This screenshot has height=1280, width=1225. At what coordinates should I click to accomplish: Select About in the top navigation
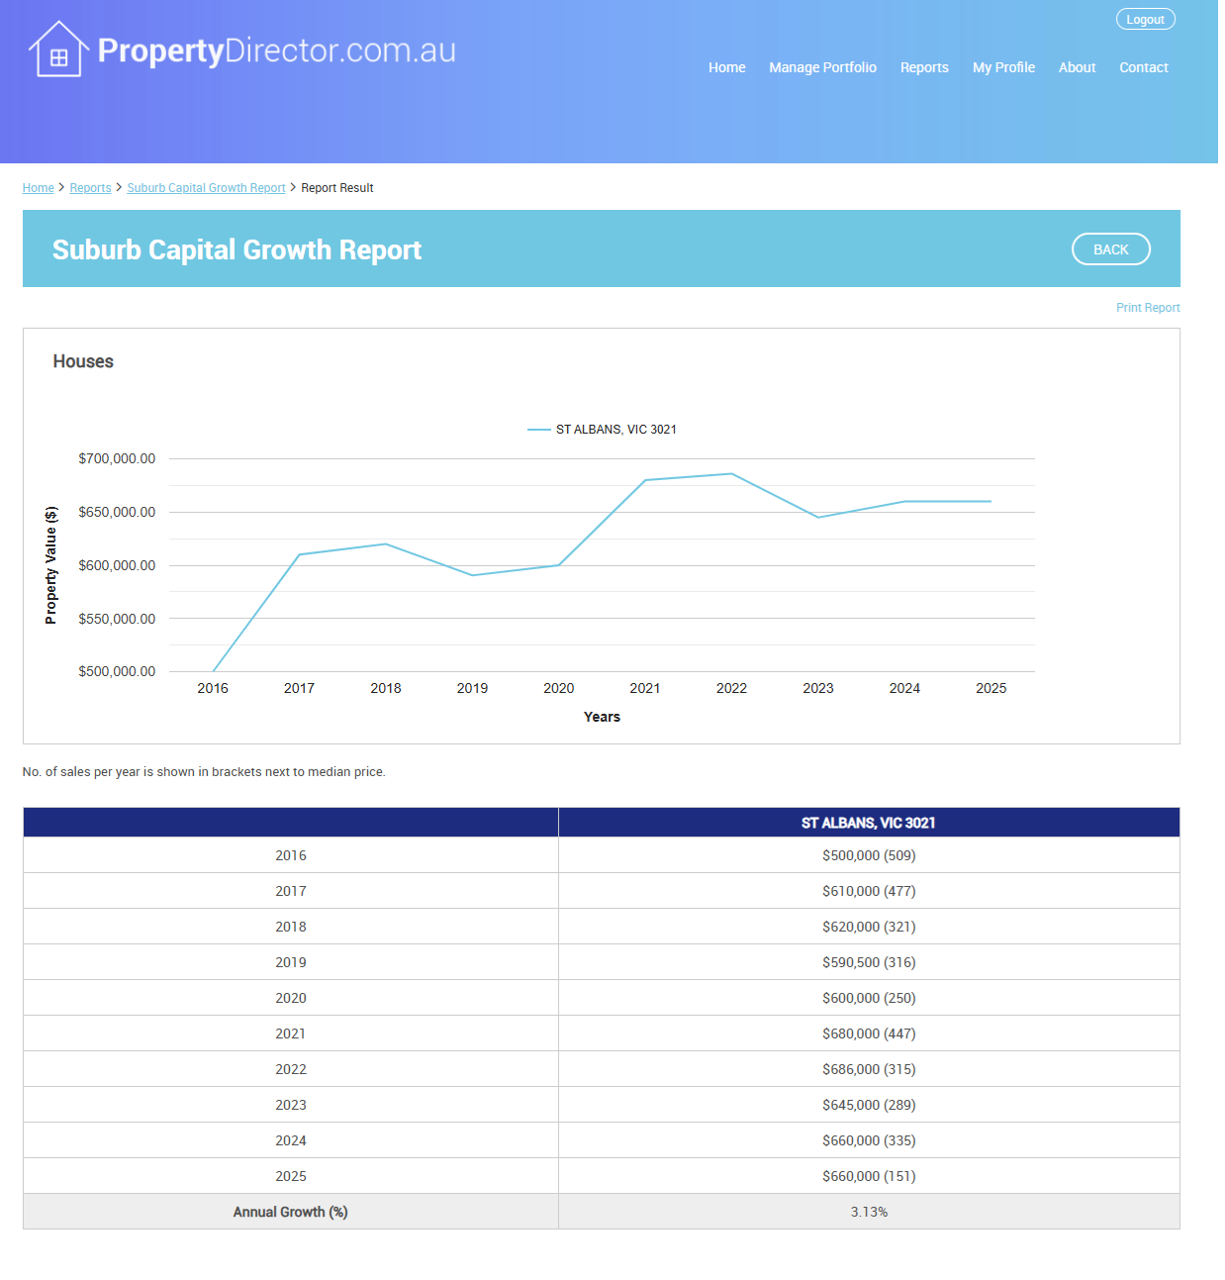pyautogui.click(x=1077, y=67)
